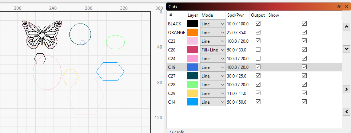Undock the Cuts panel with float icon

click(x=339, y=7)
